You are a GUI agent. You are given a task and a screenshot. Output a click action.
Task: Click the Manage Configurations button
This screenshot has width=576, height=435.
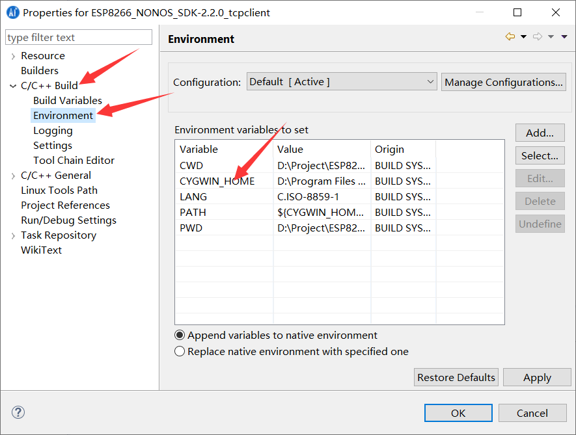tap(503, 81)
